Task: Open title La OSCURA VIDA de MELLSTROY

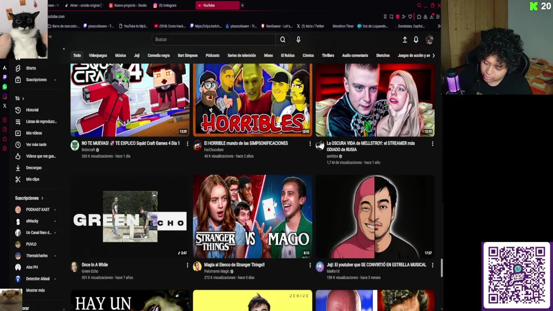Action: 371,146
